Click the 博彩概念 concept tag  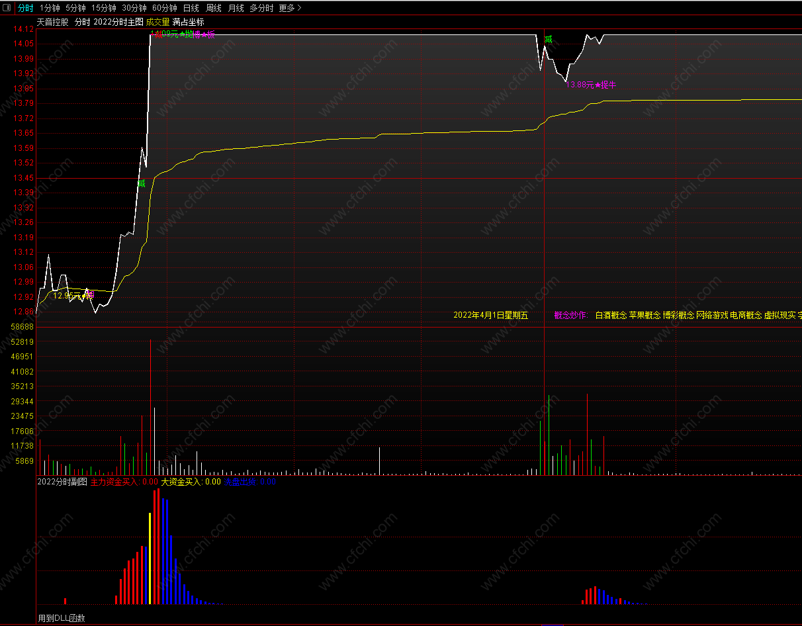pos(678,315)
